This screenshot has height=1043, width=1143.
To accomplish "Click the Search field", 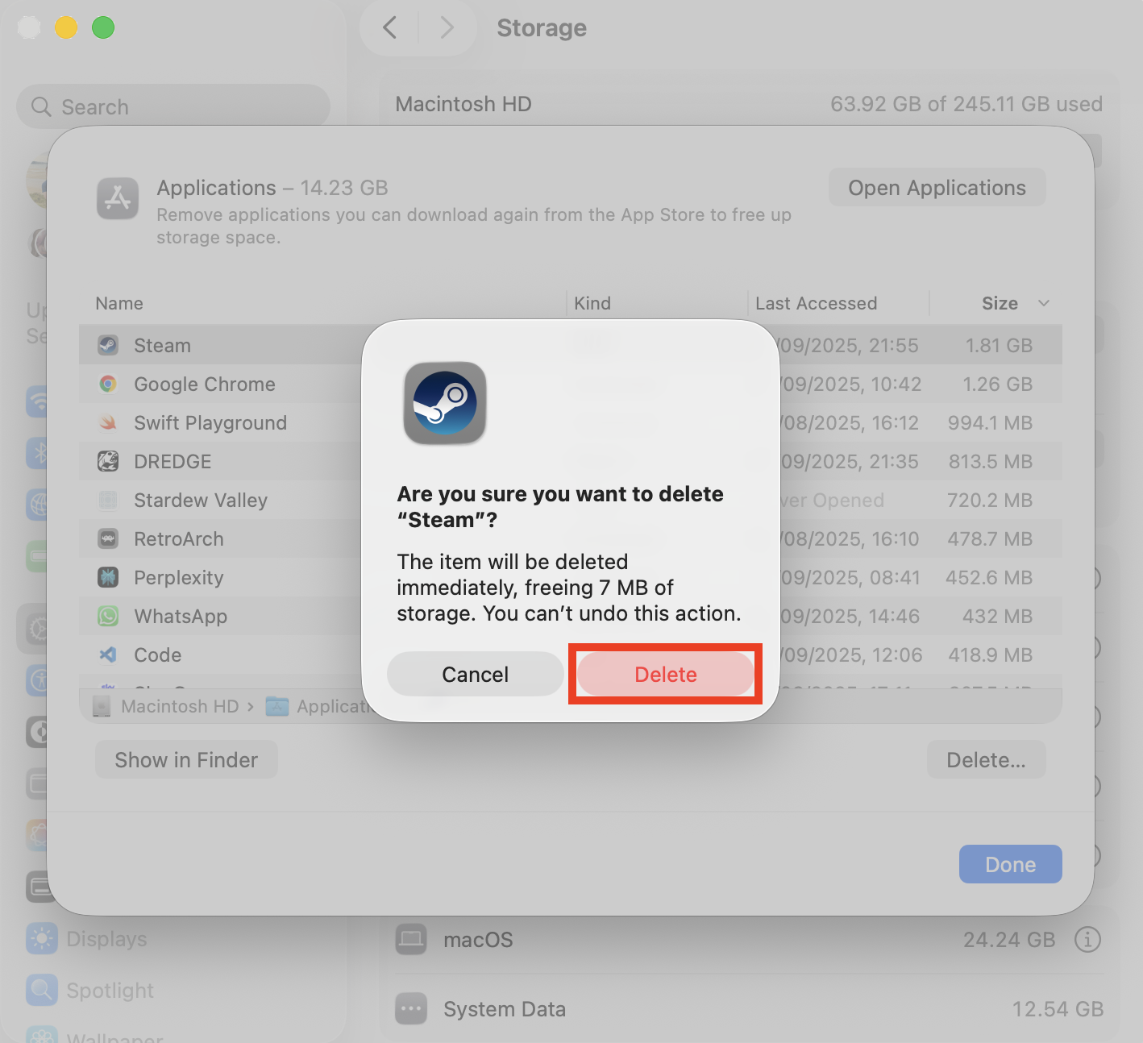I will [172, 106].
